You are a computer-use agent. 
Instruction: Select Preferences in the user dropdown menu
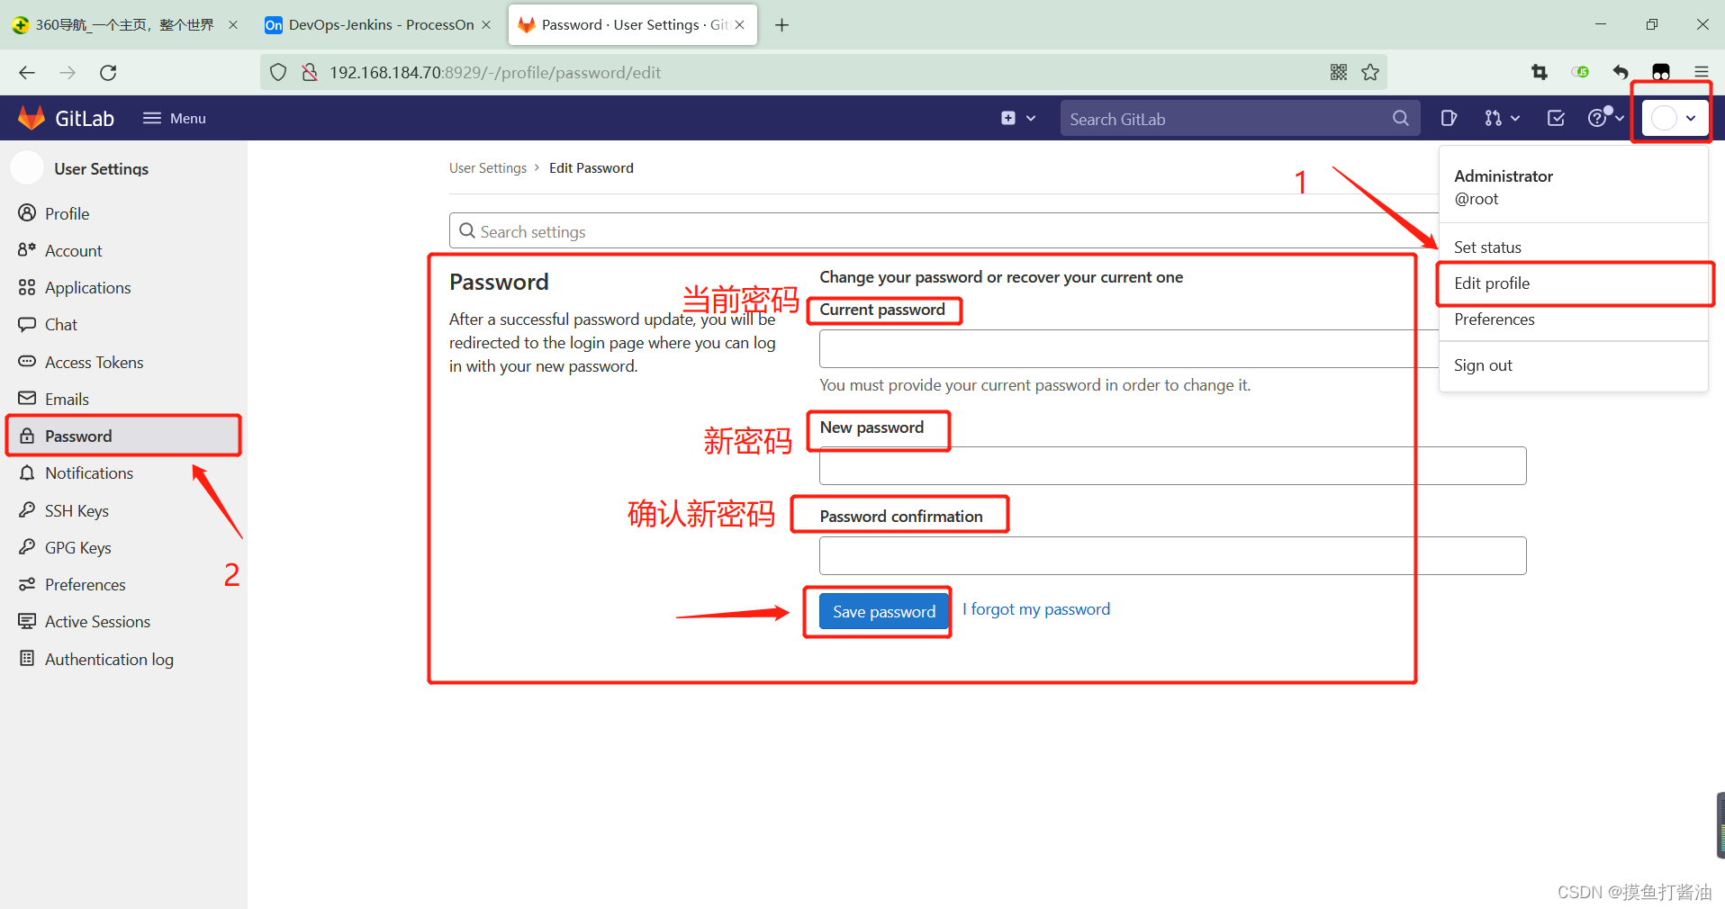pyautogui.click(x=1573, y=319)
